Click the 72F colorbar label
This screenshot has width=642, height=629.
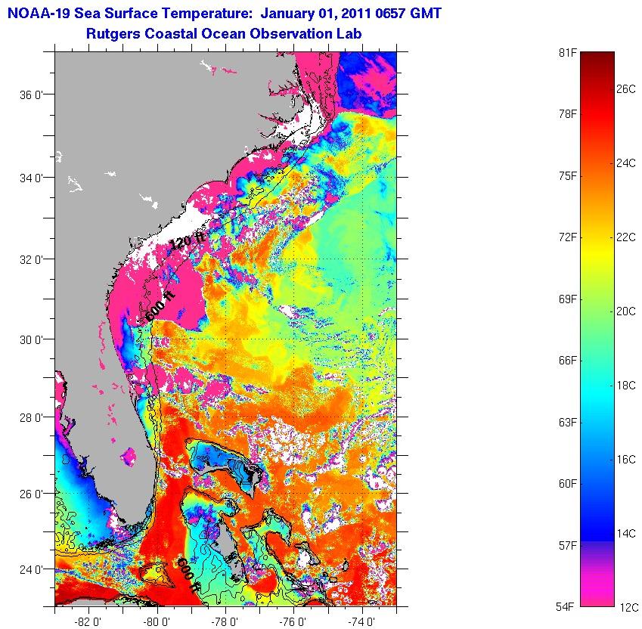click(567, 237)
